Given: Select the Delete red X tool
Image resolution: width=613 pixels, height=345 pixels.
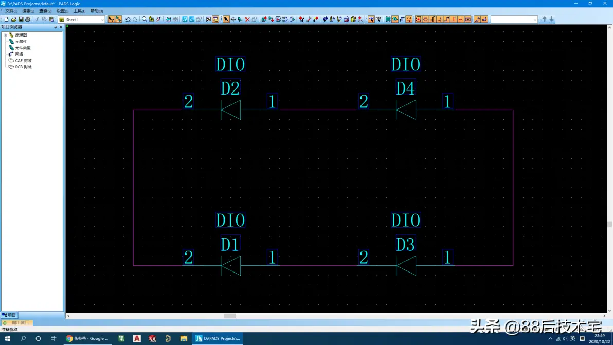Looking at the screenshot, I should click(247, 19).
